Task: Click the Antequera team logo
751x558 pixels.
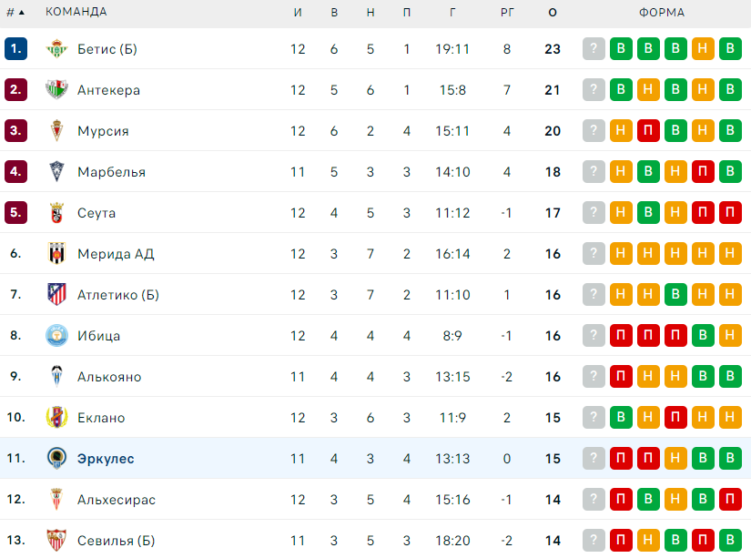Action: [56, 90]
